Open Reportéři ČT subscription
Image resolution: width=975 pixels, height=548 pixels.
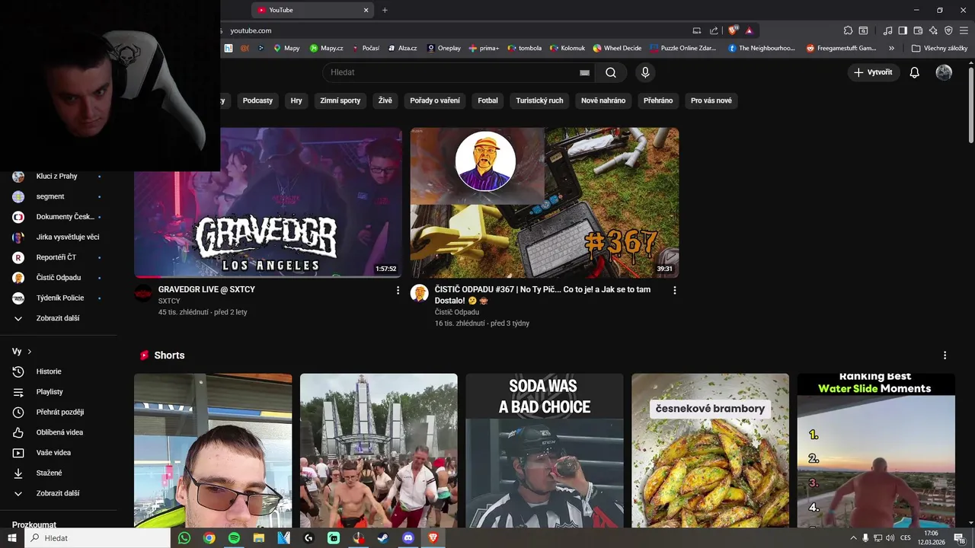pos(58,257)
